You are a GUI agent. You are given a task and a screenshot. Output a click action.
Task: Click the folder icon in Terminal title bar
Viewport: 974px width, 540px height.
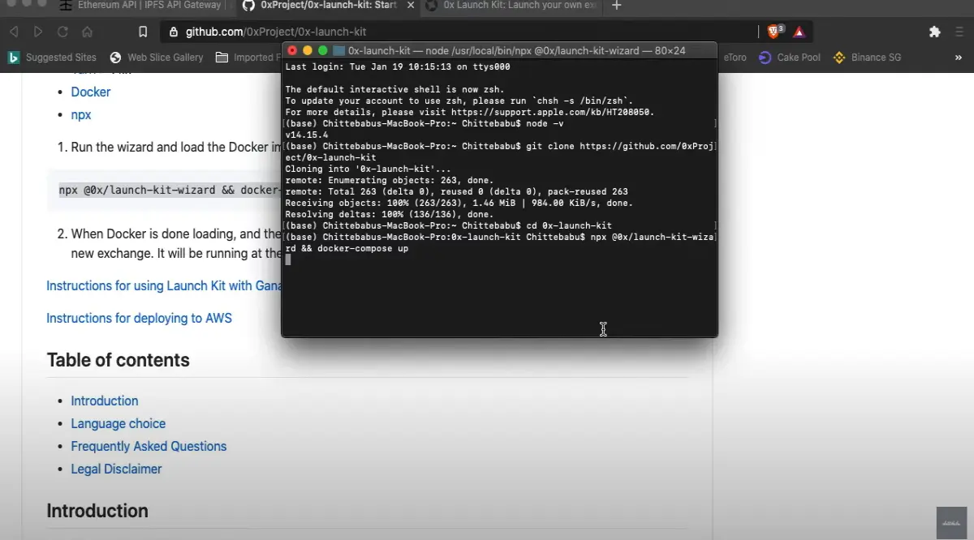click(x=338, y=50)
